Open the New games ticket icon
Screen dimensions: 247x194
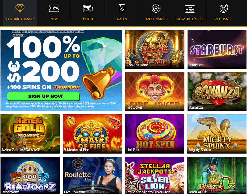coord(54,8)
